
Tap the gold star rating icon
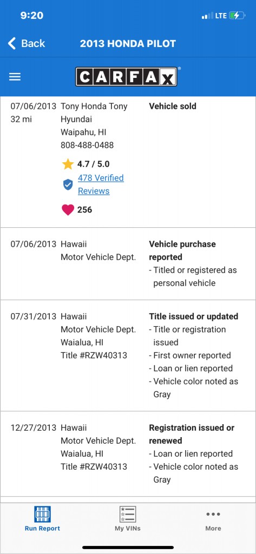[x=68, y=164]
